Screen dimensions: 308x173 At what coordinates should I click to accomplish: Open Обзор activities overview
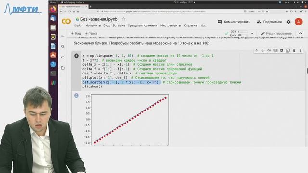(x=53, y=2)
